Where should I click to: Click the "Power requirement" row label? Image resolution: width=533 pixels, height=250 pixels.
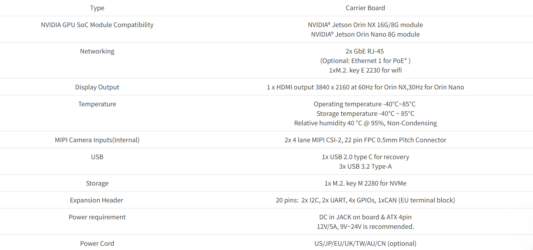[x=97, y=217]
